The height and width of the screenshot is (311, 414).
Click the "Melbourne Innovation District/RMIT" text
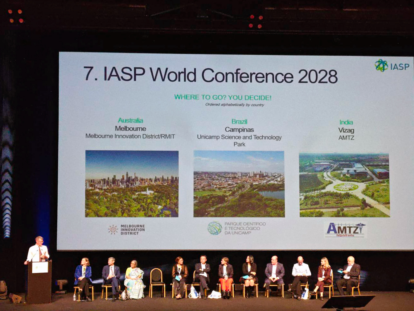point(130,136)
